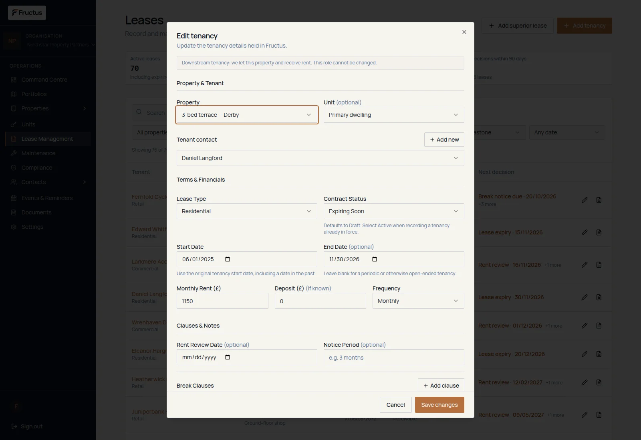
Task: Click the Notice Period input field
Action: coord(394,357)
